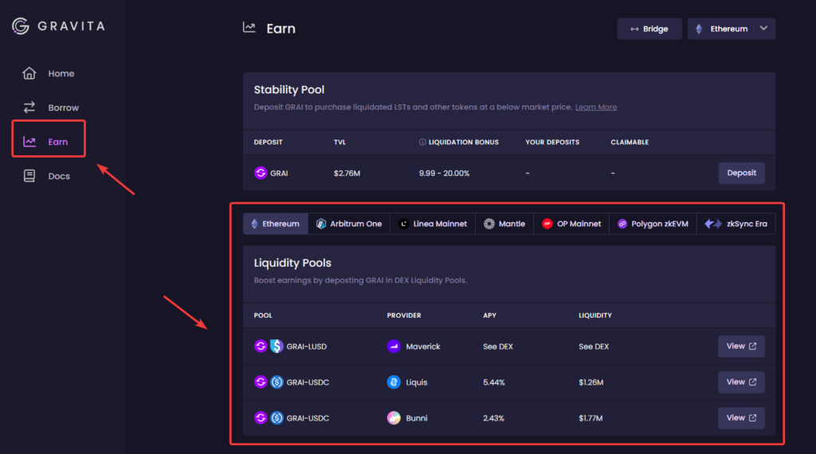View the GRAI-USDC Liquis pool
816x454 pixels.
tap(742, 382)
